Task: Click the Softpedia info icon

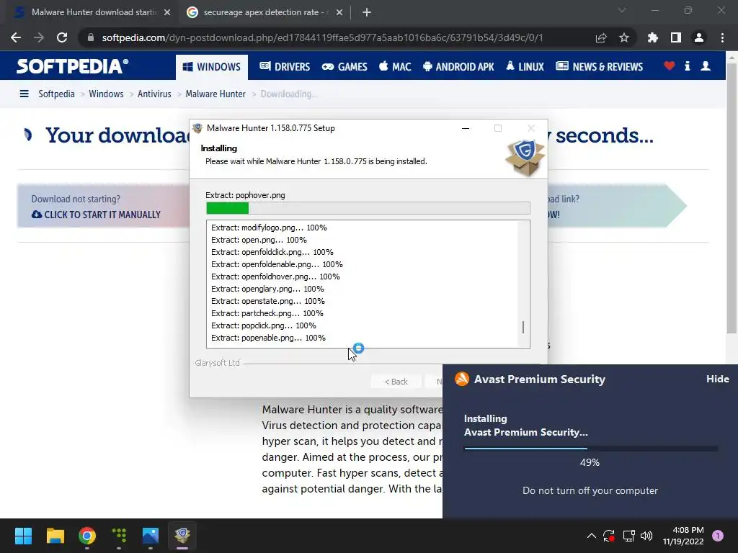Action: point(687,66)
